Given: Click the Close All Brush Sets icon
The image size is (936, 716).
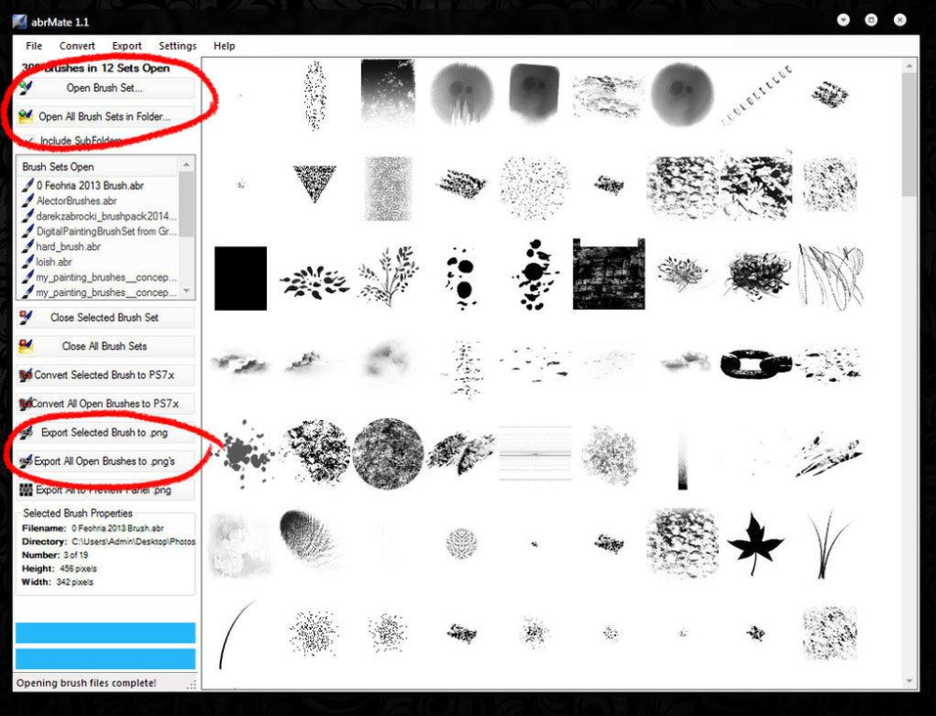Looking at the screenshot, I should click(25, 346).
